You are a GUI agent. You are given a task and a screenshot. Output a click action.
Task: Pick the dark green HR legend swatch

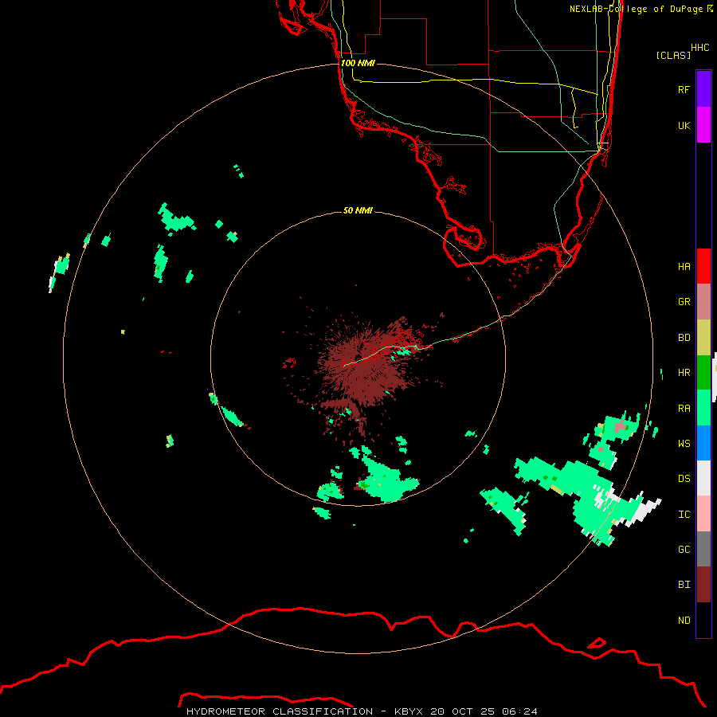pyautogui.click(x=703, y=373)
